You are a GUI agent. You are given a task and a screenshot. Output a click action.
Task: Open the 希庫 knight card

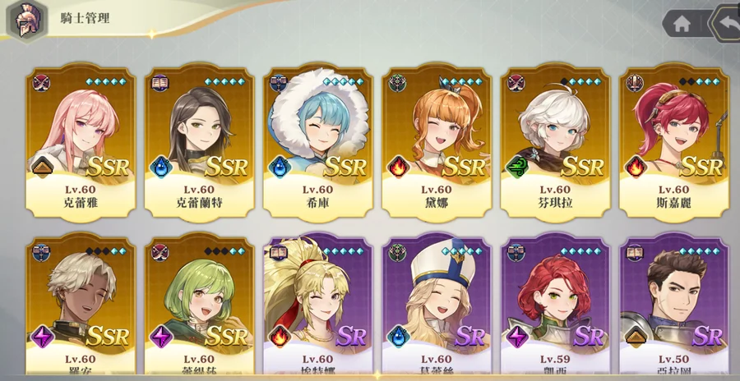[318, 141]
